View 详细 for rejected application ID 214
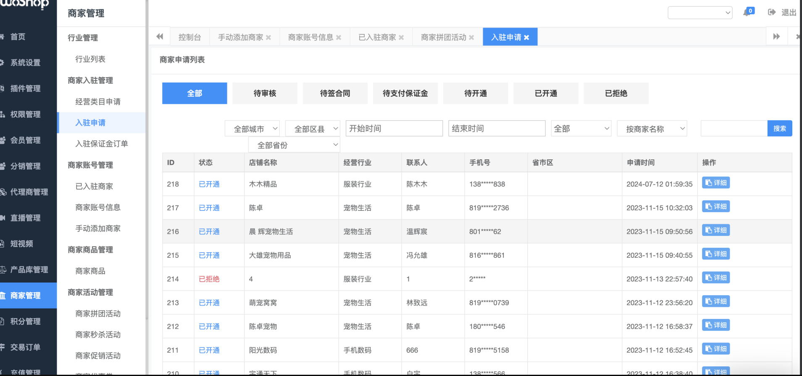802x376 pixels. pos(716,278)
